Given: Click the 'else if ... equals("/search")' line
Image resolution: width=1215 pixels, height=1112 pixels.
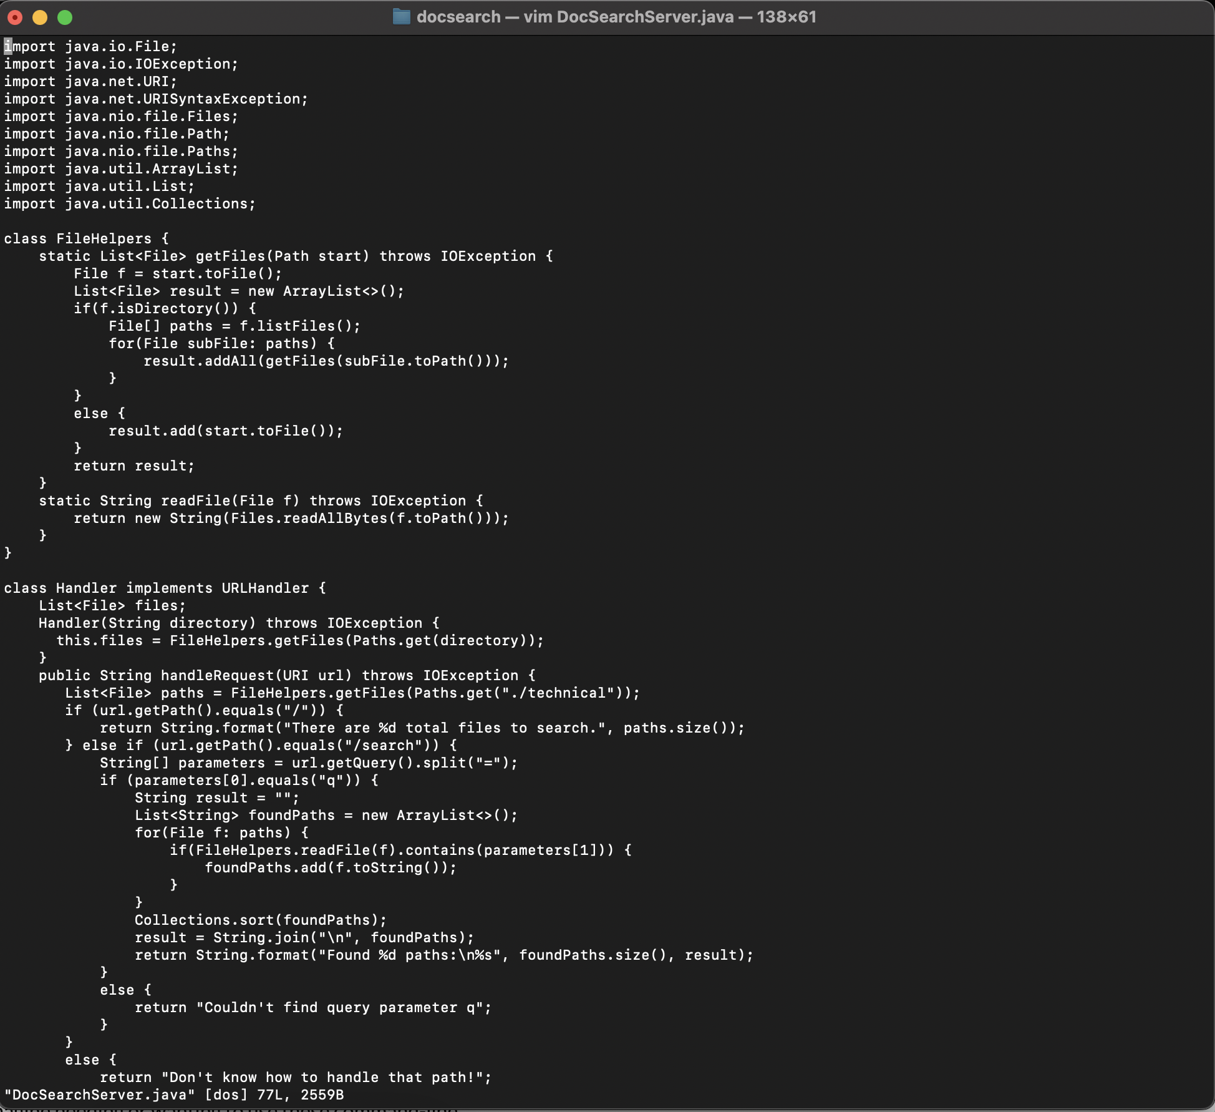Looking at the screenshot, I should point(261,746).
